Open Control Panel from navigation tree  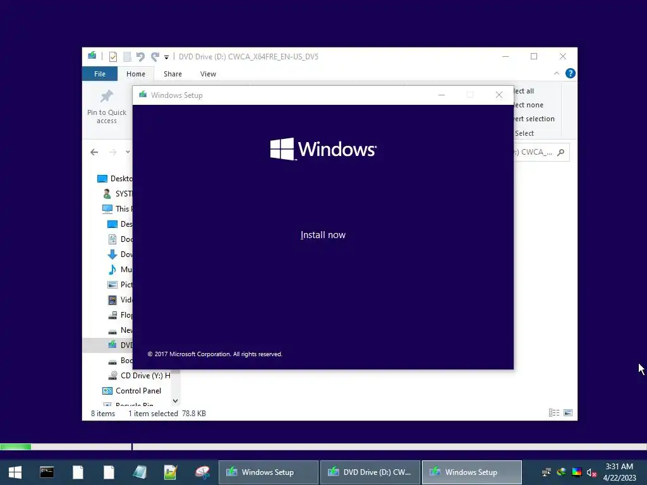click(131, 390)
